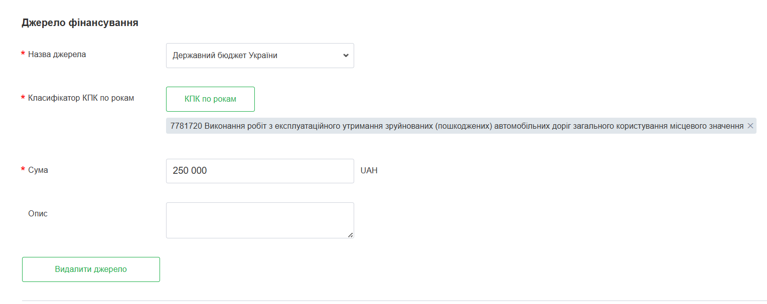
Task: Click required asterisk beside Назва джерела
Action: click(x=23, y=55)
